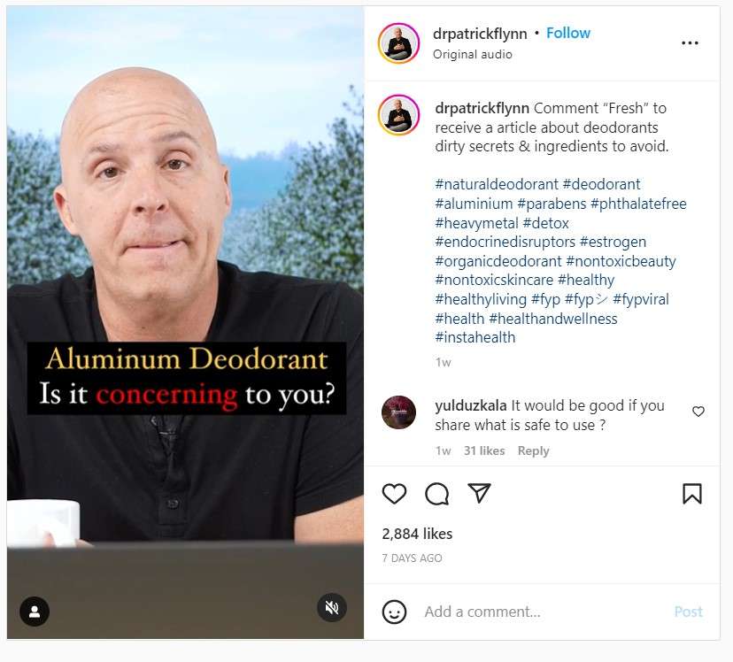Open yulduzkala's profile picture
The height and width of the screenshot is (662, 733).
(398, 412)
